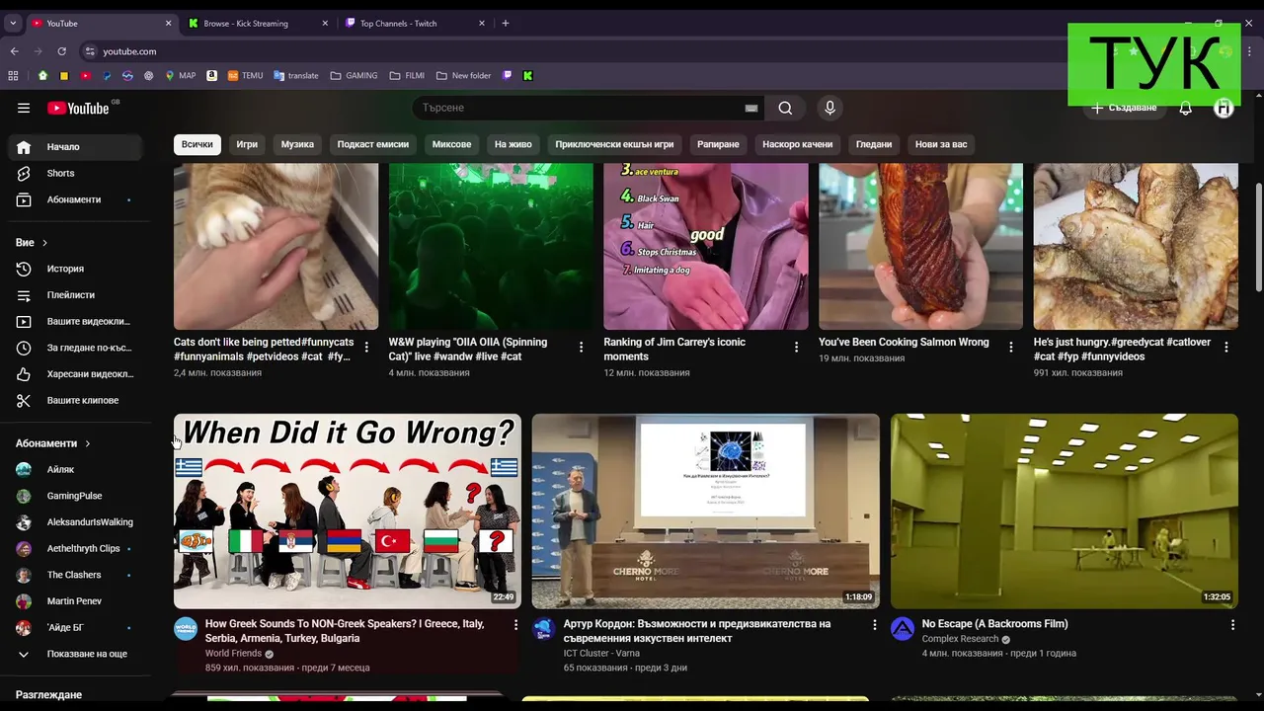Click the Complex Research channel avatar
The height and width of the screenshot is (711, 1264).
pos(903,629)
